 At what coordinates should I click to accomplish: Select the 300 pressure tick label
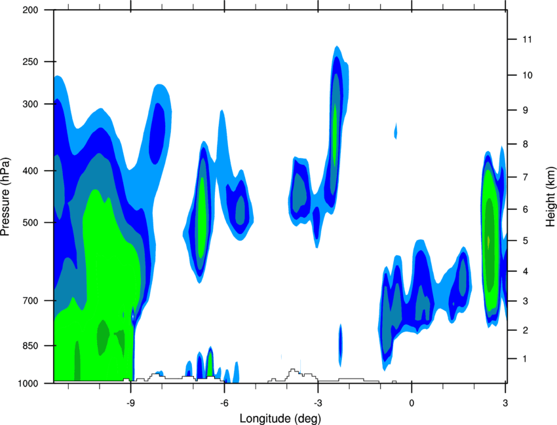(x=30, y=104)
